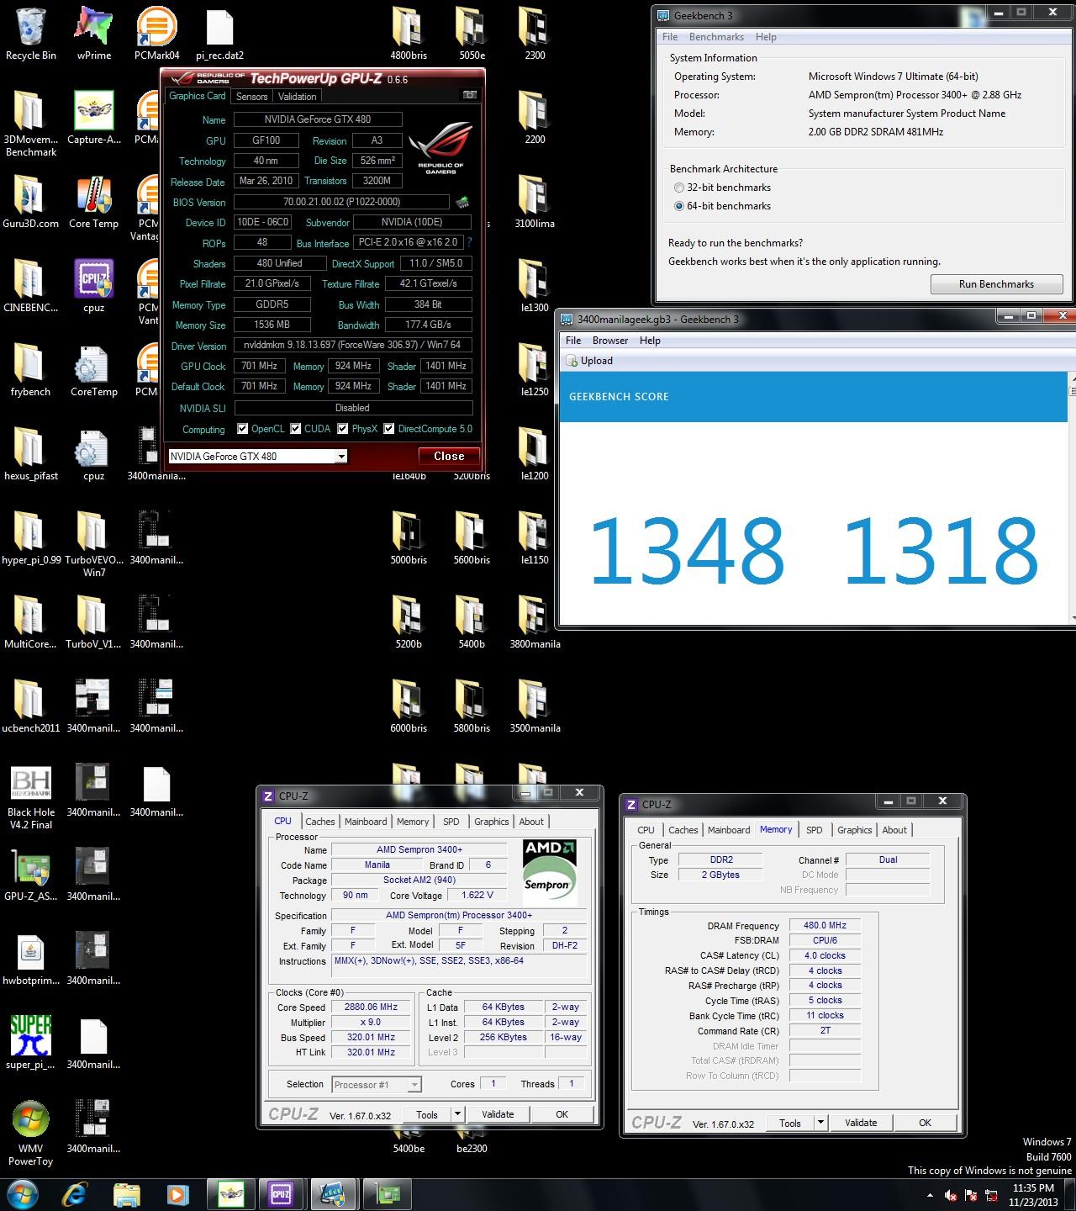Open the Guru3D.com folder
1076x1211 pixels.
31,202
